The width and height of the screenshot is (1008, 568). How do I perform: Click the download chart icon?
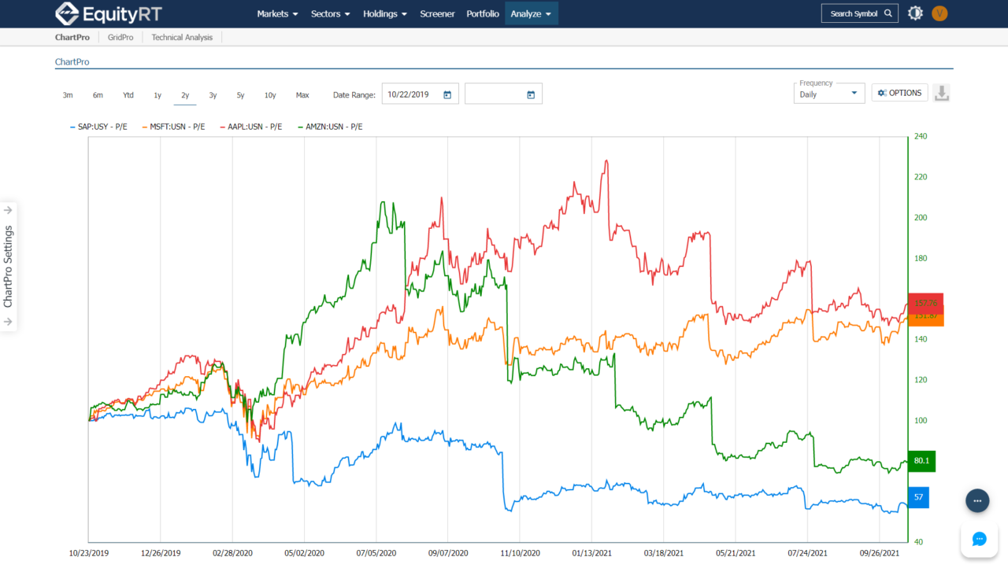942,92
